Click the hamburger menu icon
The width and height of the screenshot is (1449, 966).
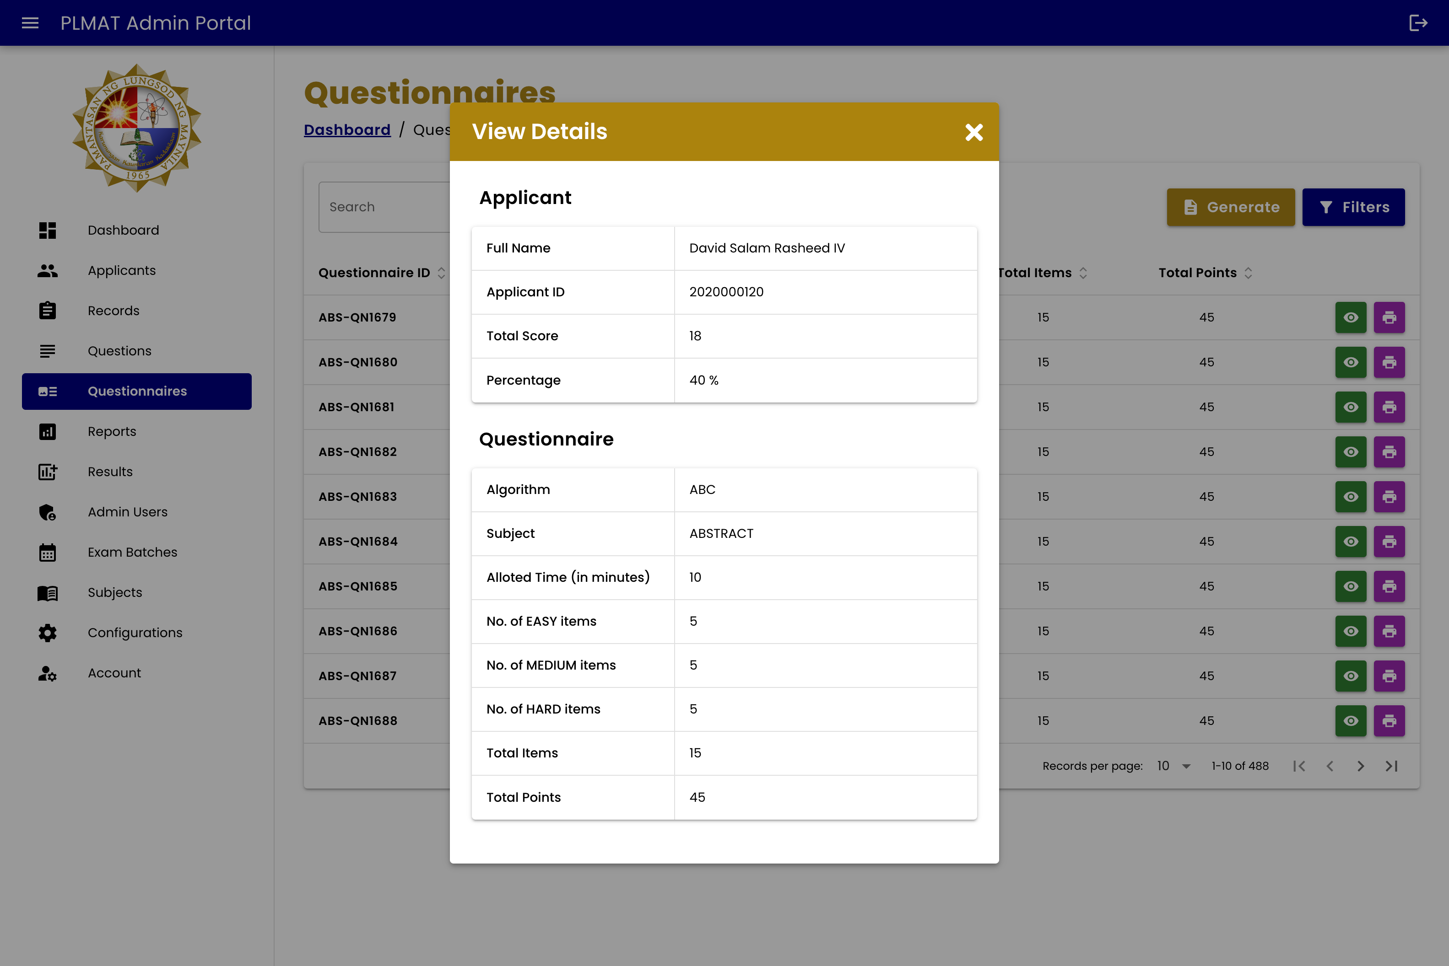pyautogui.click(x=30, y=23)
